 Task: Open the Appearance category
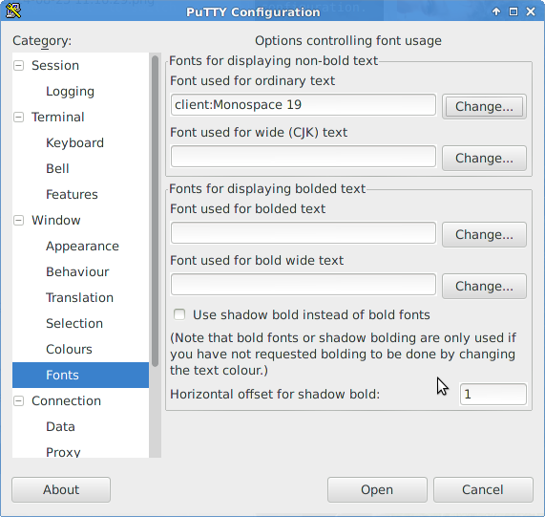pyautogui.click(x=82, y=247)
